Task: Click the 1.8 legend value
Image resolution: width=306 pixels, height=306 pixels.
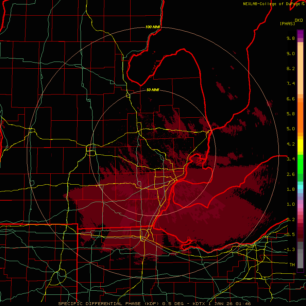Action: tap(291, 189)
